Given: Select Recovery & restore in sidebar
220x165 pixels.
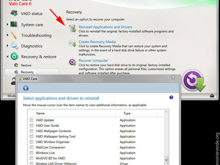Looking at the screenshot, I should tap(39, 57).
